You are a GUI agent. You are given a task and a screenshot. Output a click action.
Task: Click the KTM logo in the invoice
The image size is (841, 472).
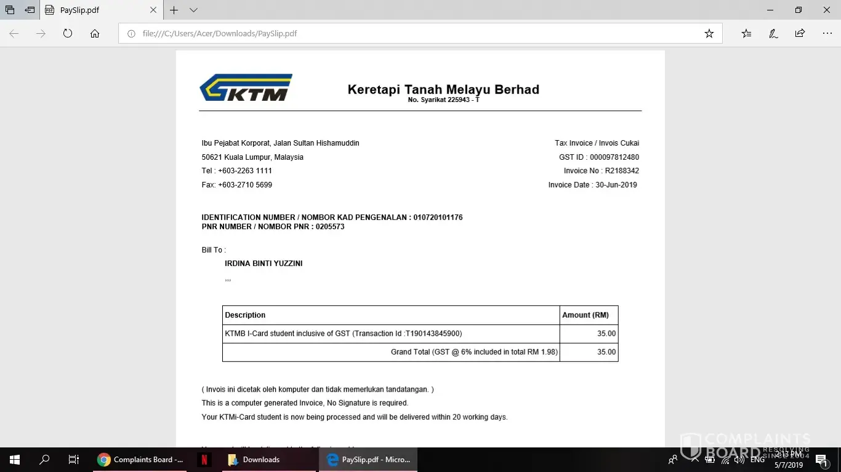[246, 88]
